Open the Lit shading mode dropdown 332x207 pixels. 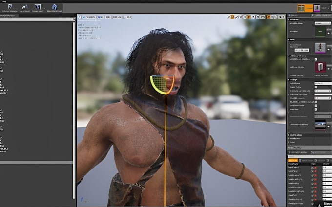101,17
